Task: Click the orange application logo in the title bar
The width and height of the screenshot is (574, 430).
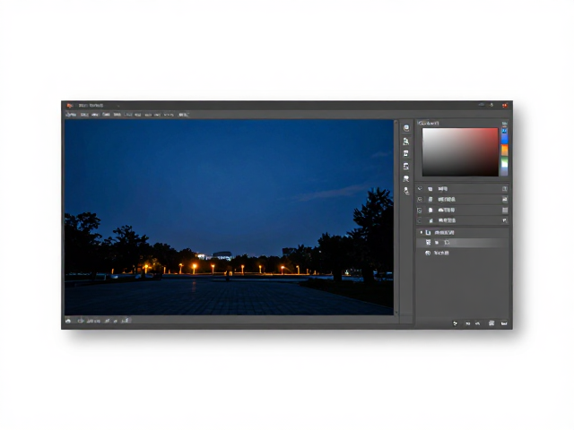Action: tap(70, 106)
